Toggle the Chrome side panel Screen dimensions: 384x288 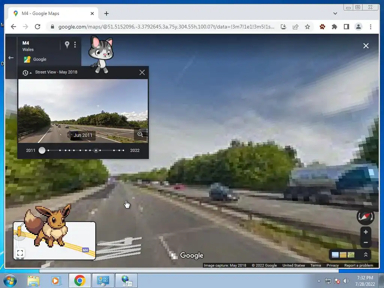point(346,27)
